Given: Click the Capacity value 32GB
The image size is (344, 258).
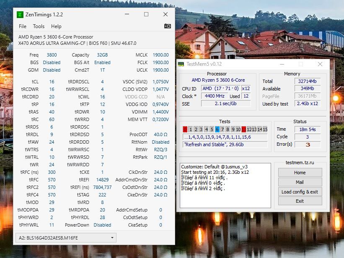Looking at the screenshot, I should 102,55.
